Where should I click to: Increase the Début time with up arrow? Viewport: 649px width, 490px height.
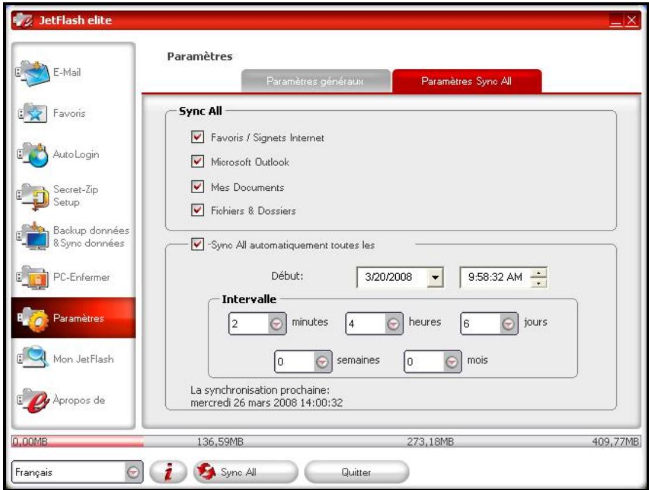[x=539, y=273]
